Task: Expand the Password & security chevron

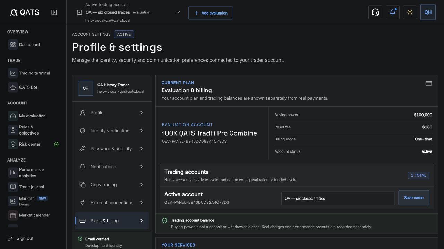Action: click(x=142, y=149)
